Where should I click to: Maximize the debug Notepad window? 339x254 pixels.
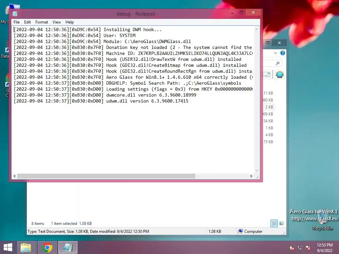(x=241, y=13)
